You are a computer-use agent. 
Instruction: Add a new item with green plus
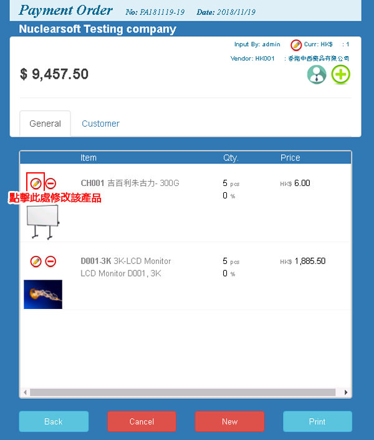coord(340,75)
